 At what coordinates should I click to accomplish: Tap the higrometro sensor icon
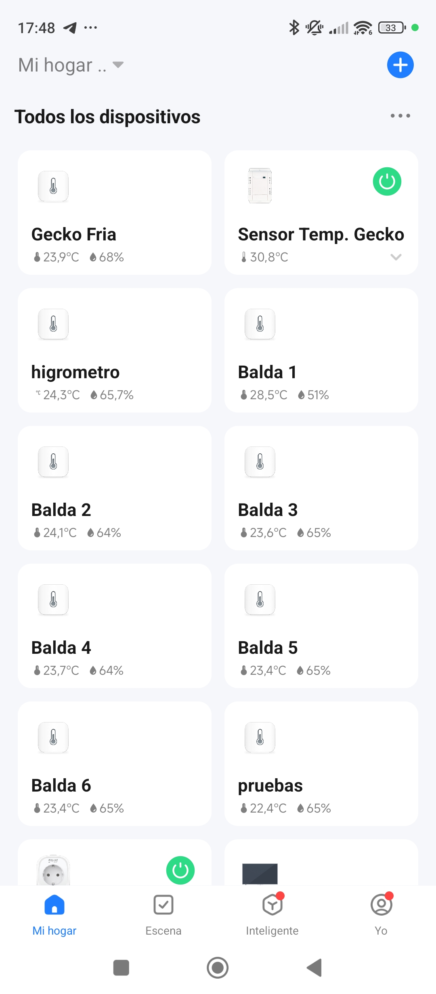tap(53, 324)
